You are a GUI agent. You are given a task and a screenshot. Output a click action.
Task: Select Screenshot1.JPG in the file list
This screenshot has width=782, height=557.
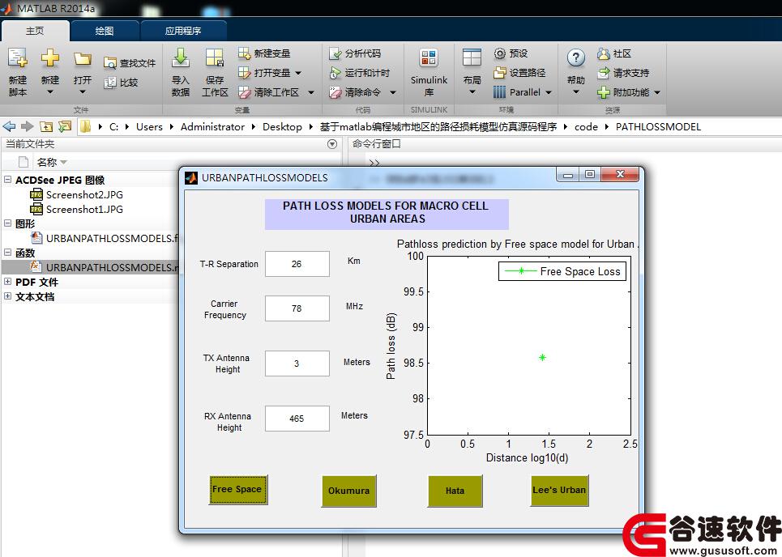click(84, 209)
